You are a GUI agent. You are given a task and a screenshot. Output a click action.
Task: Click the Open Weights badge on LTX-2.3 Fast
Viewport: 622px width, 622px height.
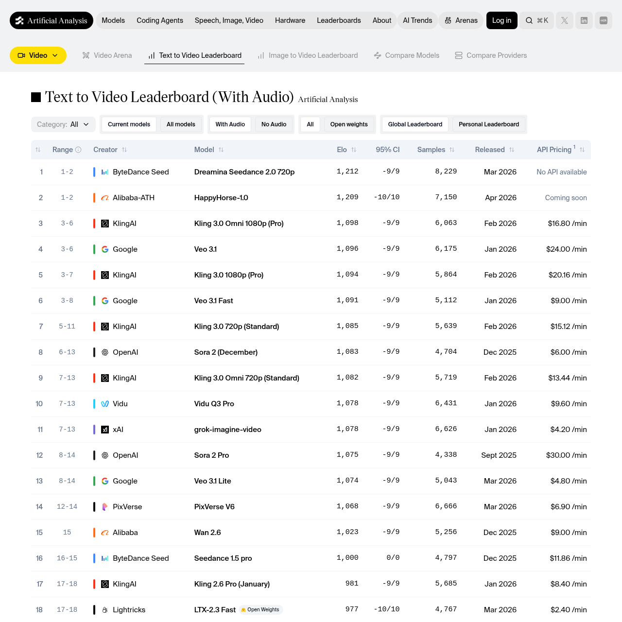click(261, 610)
